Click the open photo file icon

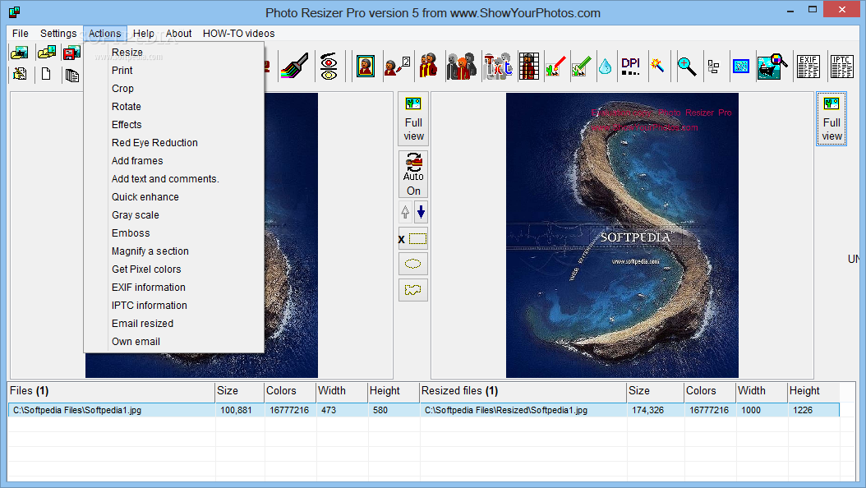(x=20, y=53)
